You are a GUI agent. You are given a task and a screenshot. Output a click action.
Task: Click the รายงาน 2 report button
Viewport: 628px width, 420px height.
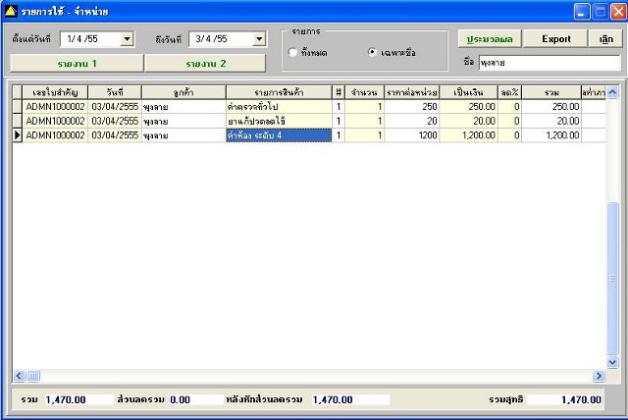tap(205, 63)
